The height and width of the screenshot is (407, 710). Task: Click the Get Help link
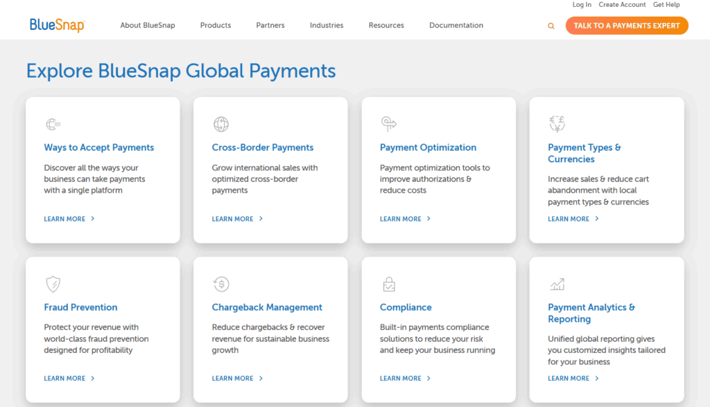pyautogui.click(x=666, y=5)
